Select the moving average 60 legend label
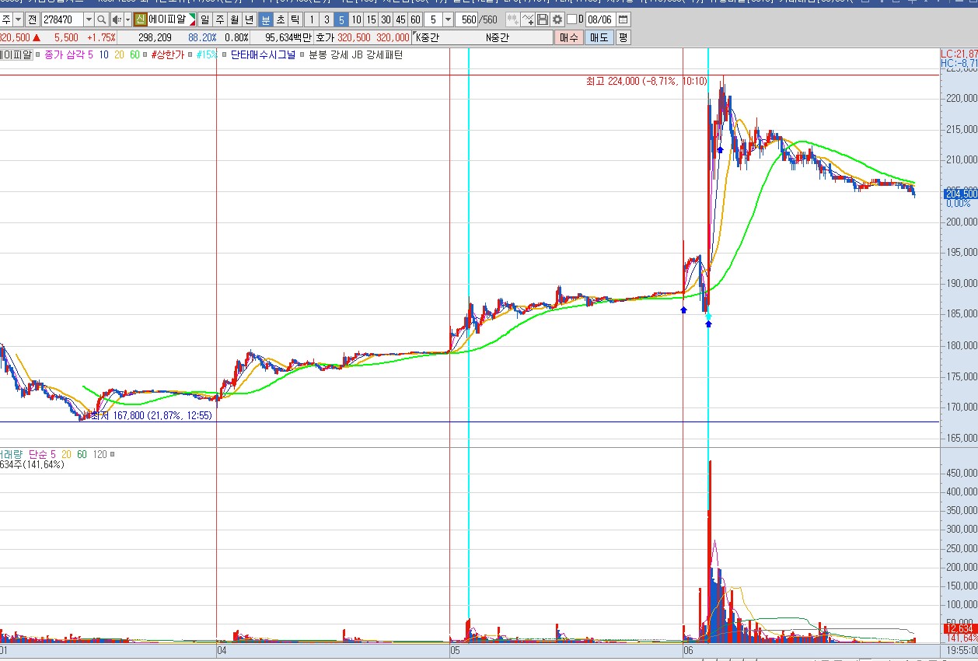 134,55
